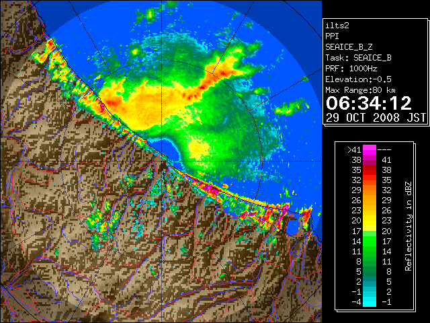The image size is (430, 323).
Task: Click the 'ilts2' label in info box
Action: click(x=337, y=26)
